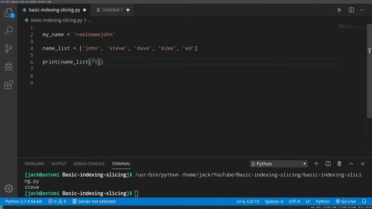Image resolution: width=372 pixels, height=209 pixels.
Task: Click the name_list variable on line 4
Action: (56, 48)
